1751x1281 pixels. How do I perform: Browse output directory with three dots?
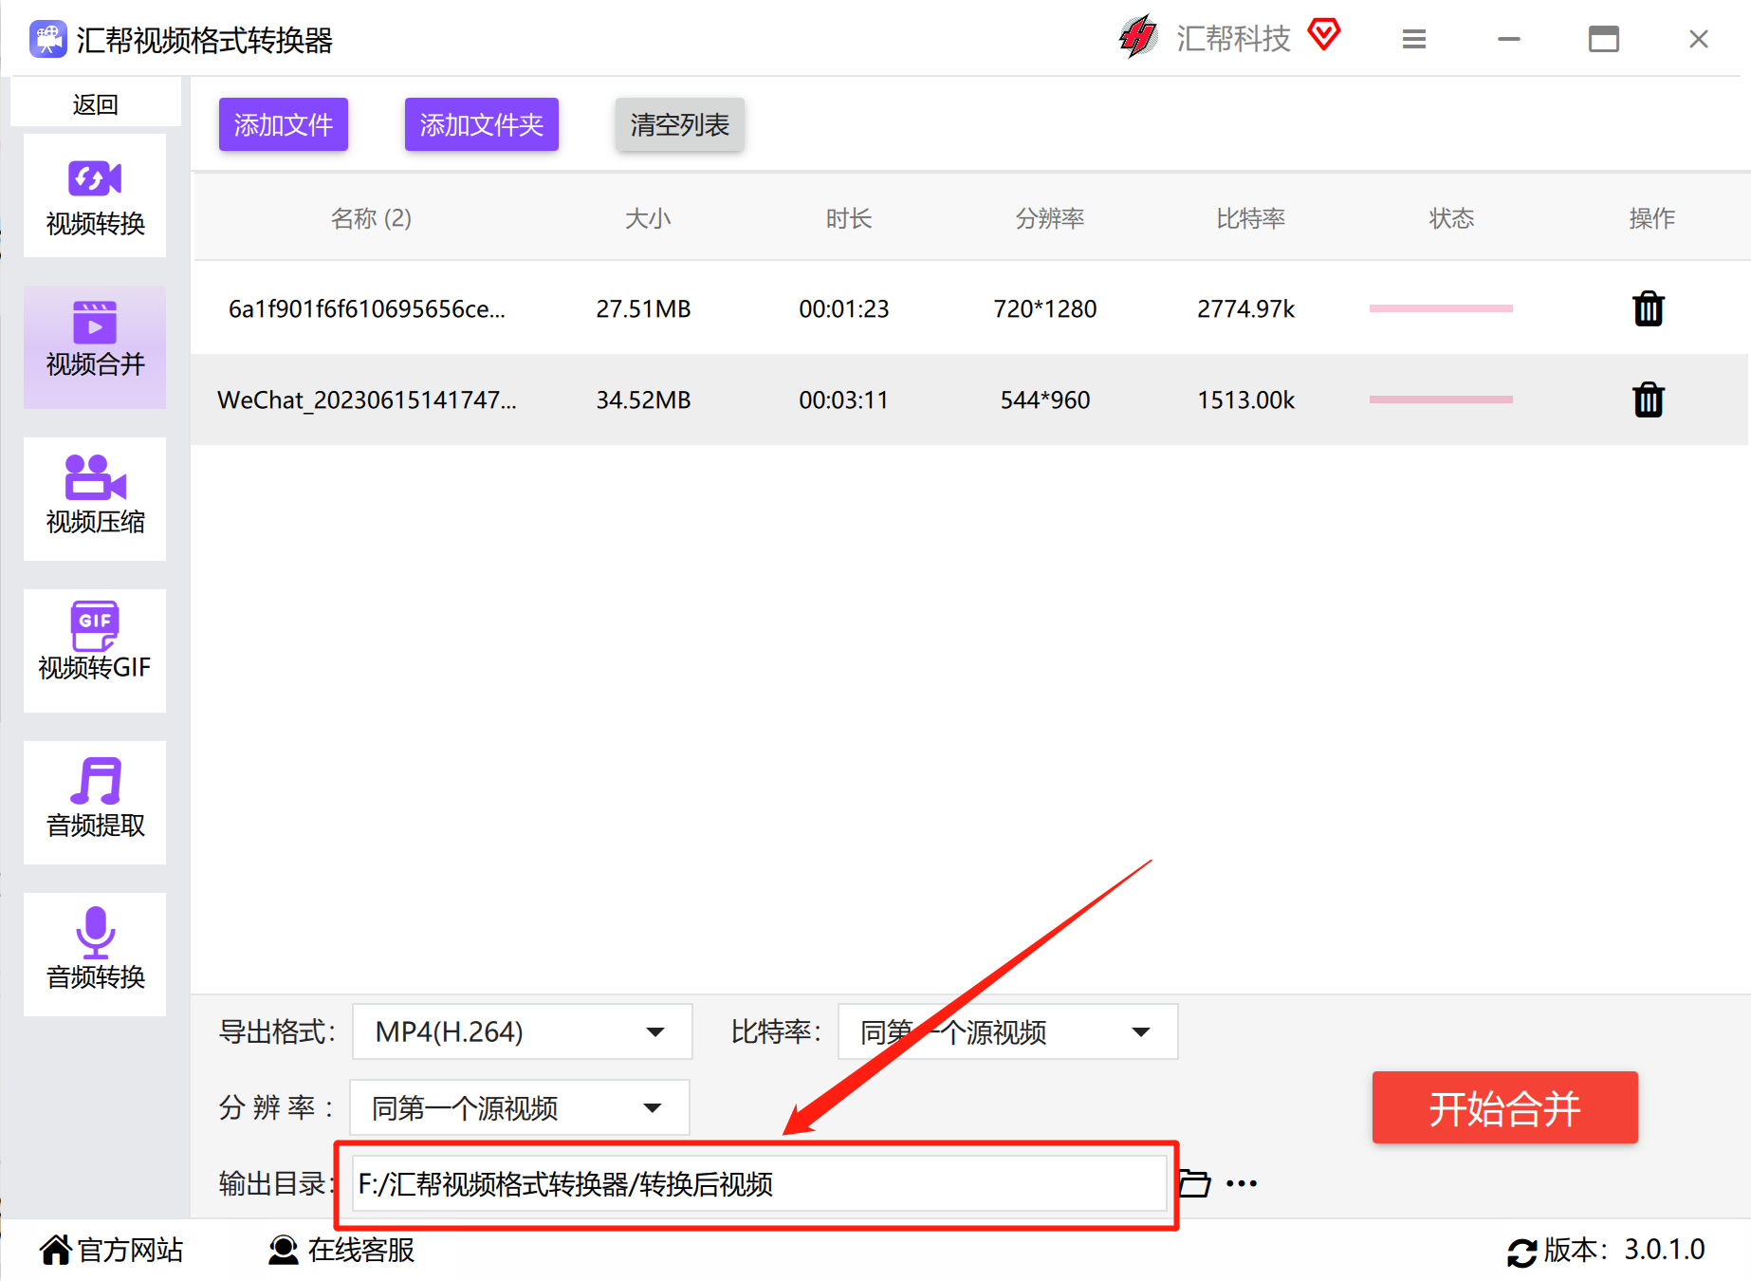click(x=1242, y=1183)
